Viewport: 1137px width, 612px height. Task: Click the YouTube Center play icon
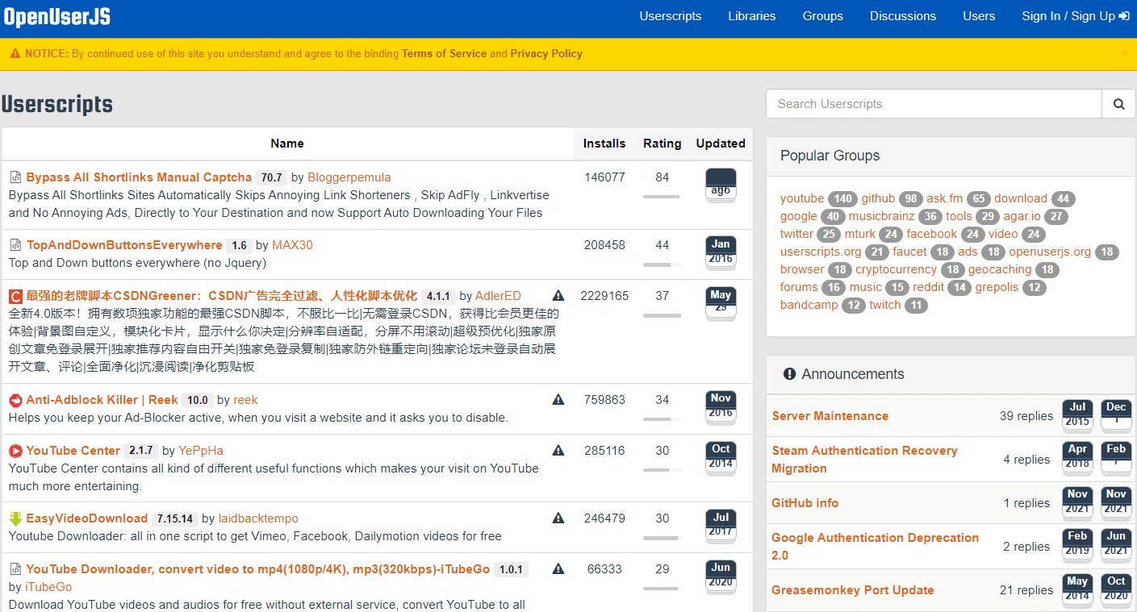click(15, 451)
